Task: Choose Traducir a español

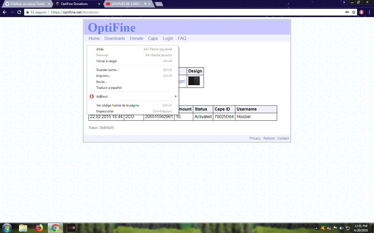Action: 133,88
